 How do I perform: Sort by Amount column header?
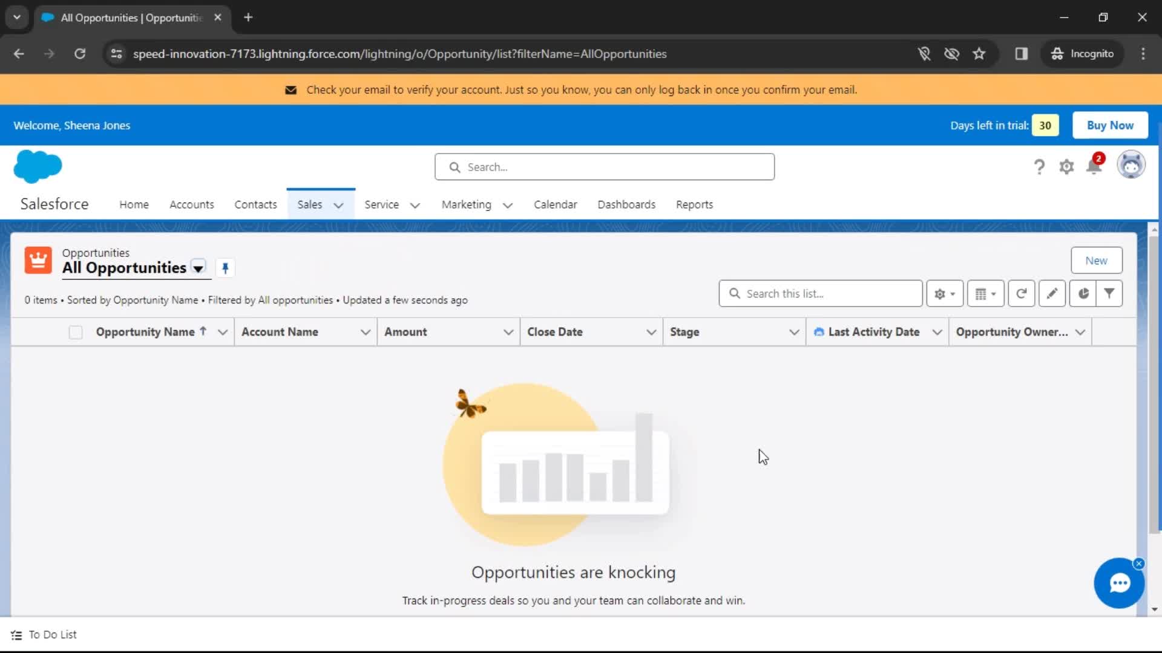405,332
